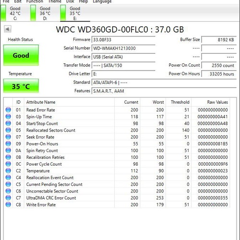The height and width of the screenshot is (240, 240).
Task: Click the Firmware field 33.08F33
Action: pos(123,39)
